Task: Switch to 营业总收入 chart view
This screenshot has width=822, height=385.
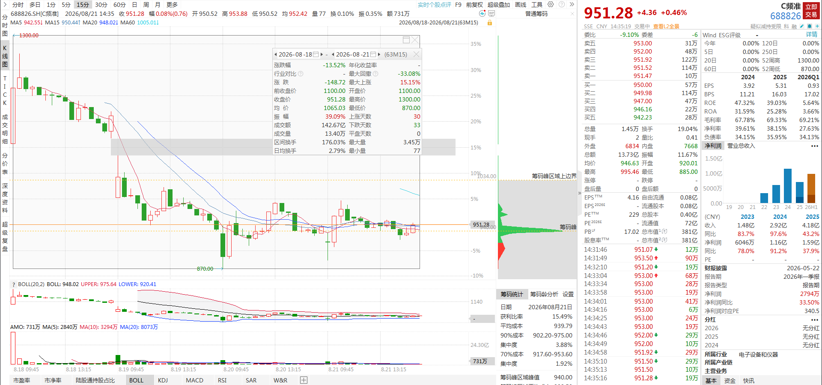Action: [x=741, y=146]
